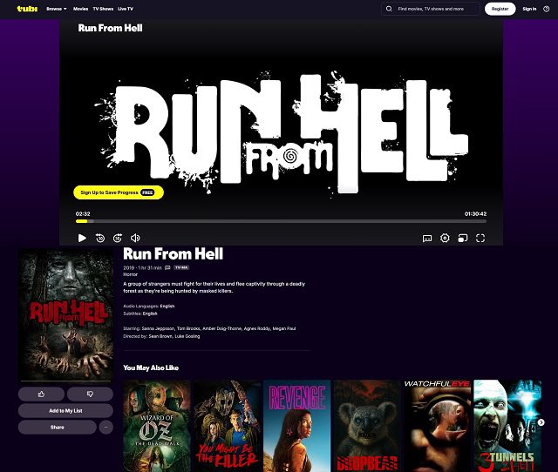Click the player title Run From Hell
The height and width of the screenshot is (472, 558).
point(111,28)
